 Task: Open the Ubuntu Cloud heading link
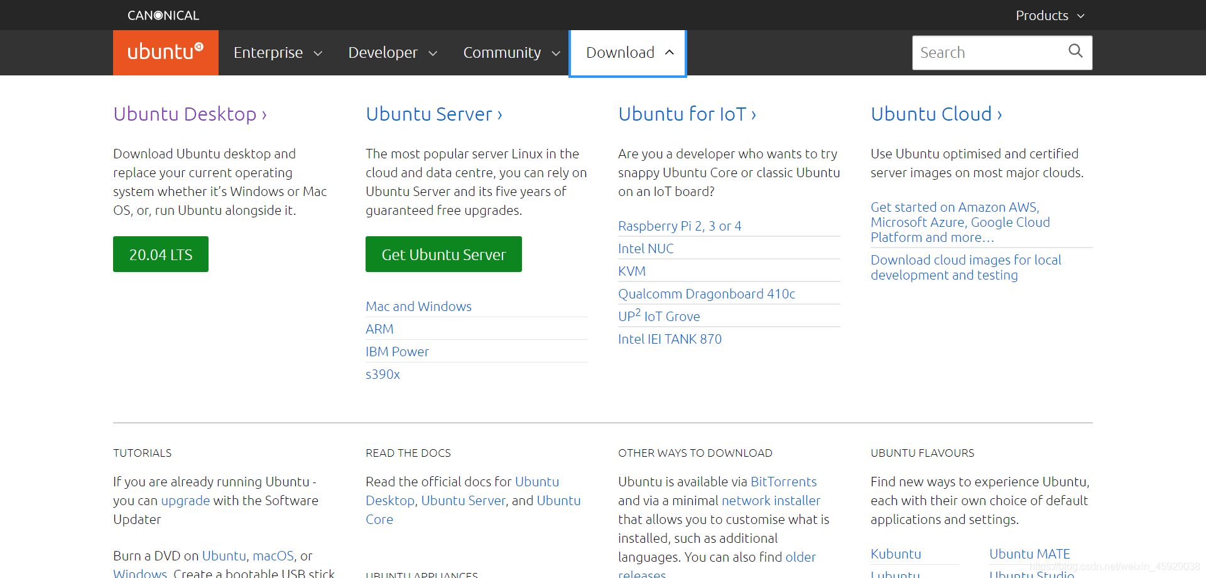937,114
